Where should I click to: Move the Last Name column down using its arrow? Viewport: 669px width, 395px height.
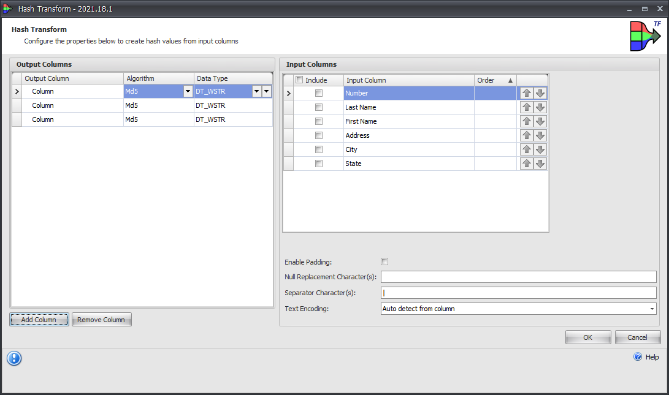click(x=540, y=107)
